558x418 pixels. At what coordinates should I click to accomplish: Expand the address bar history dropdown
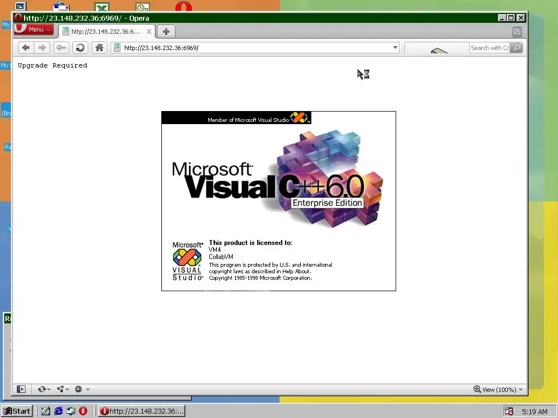tap(395, 48)
